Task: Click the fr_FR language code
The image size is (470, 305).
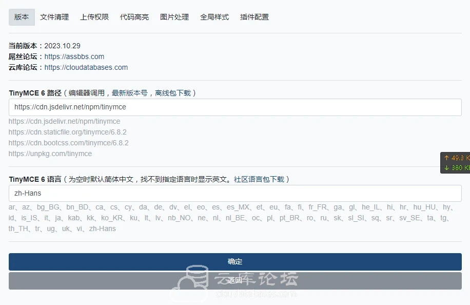Action: pos(318,207)
